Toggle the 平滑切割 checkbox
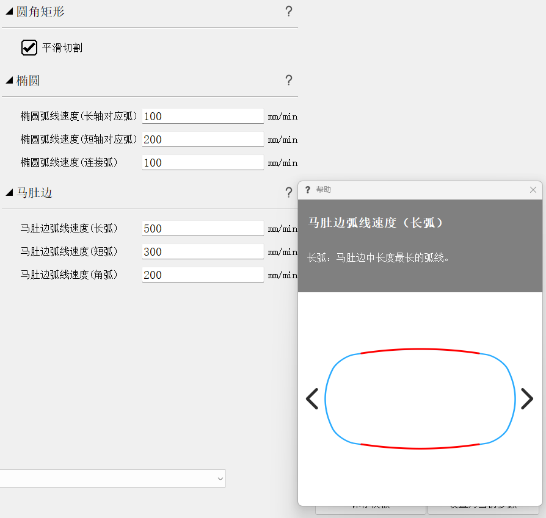The width and height of the screenshot is (546, 518). click(29, 48)
